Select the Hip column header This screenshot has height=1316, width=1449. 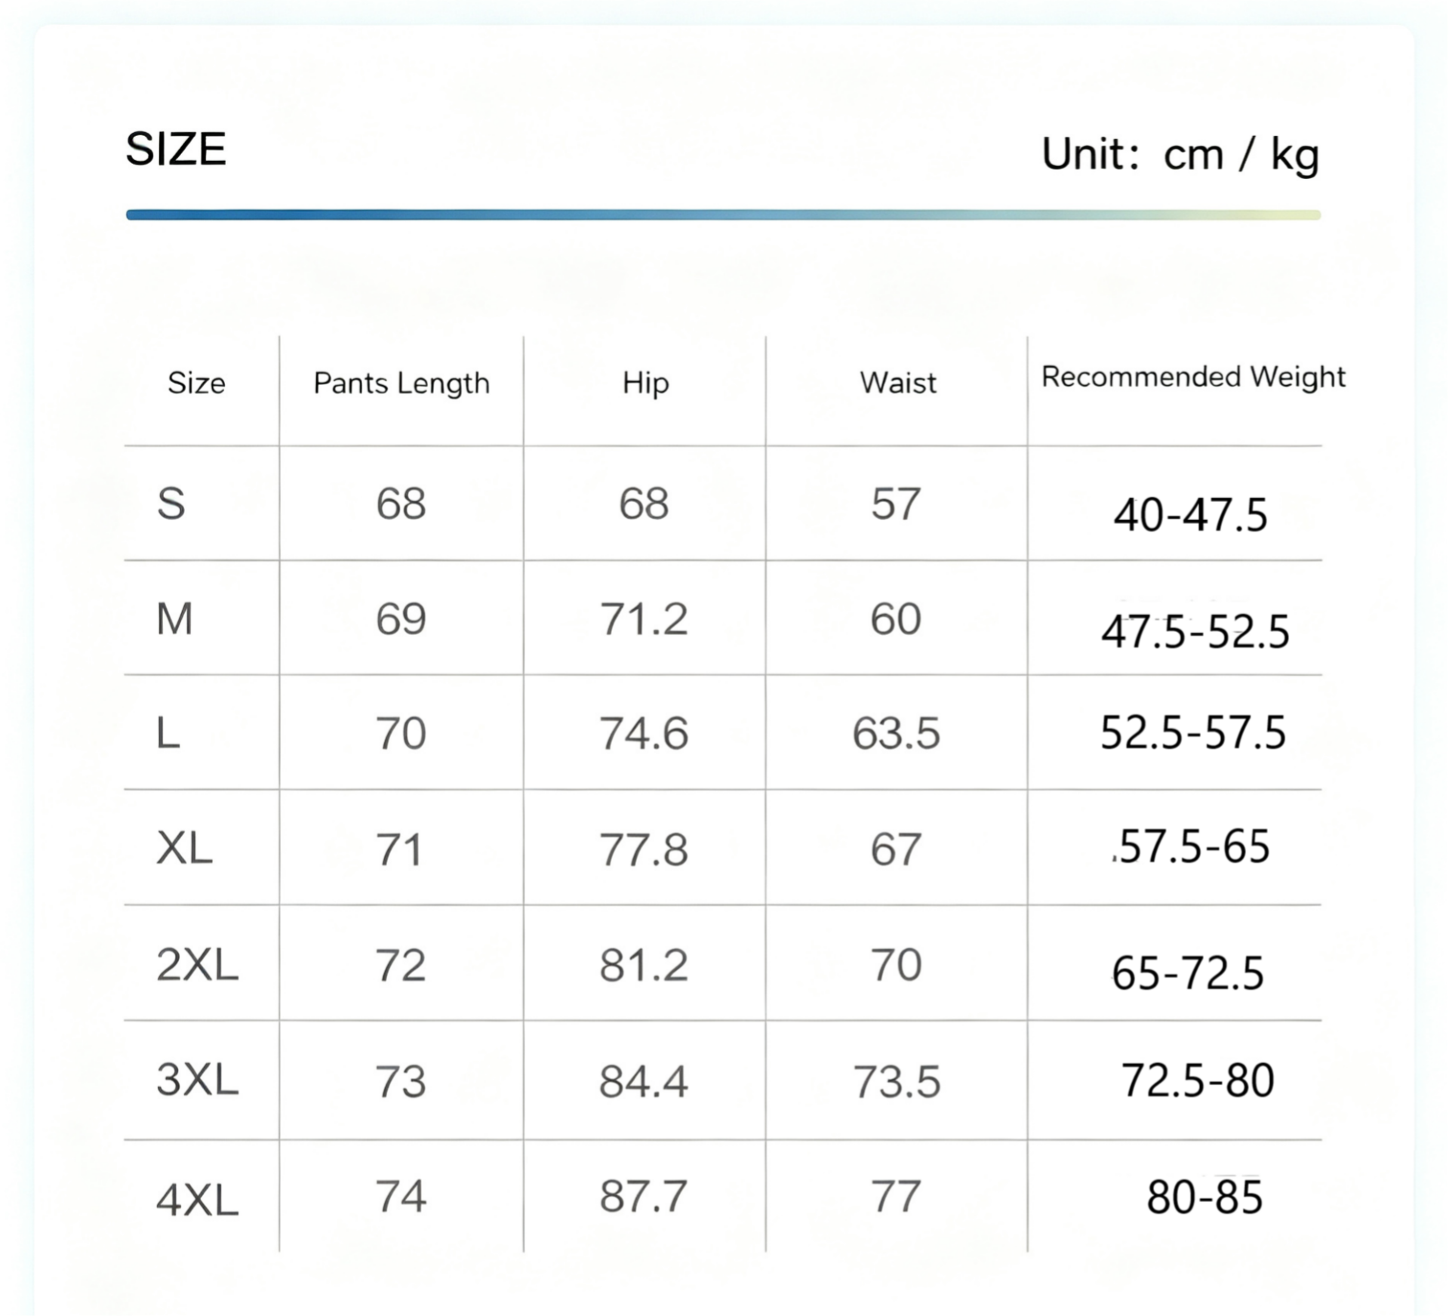tap(645, 384)
